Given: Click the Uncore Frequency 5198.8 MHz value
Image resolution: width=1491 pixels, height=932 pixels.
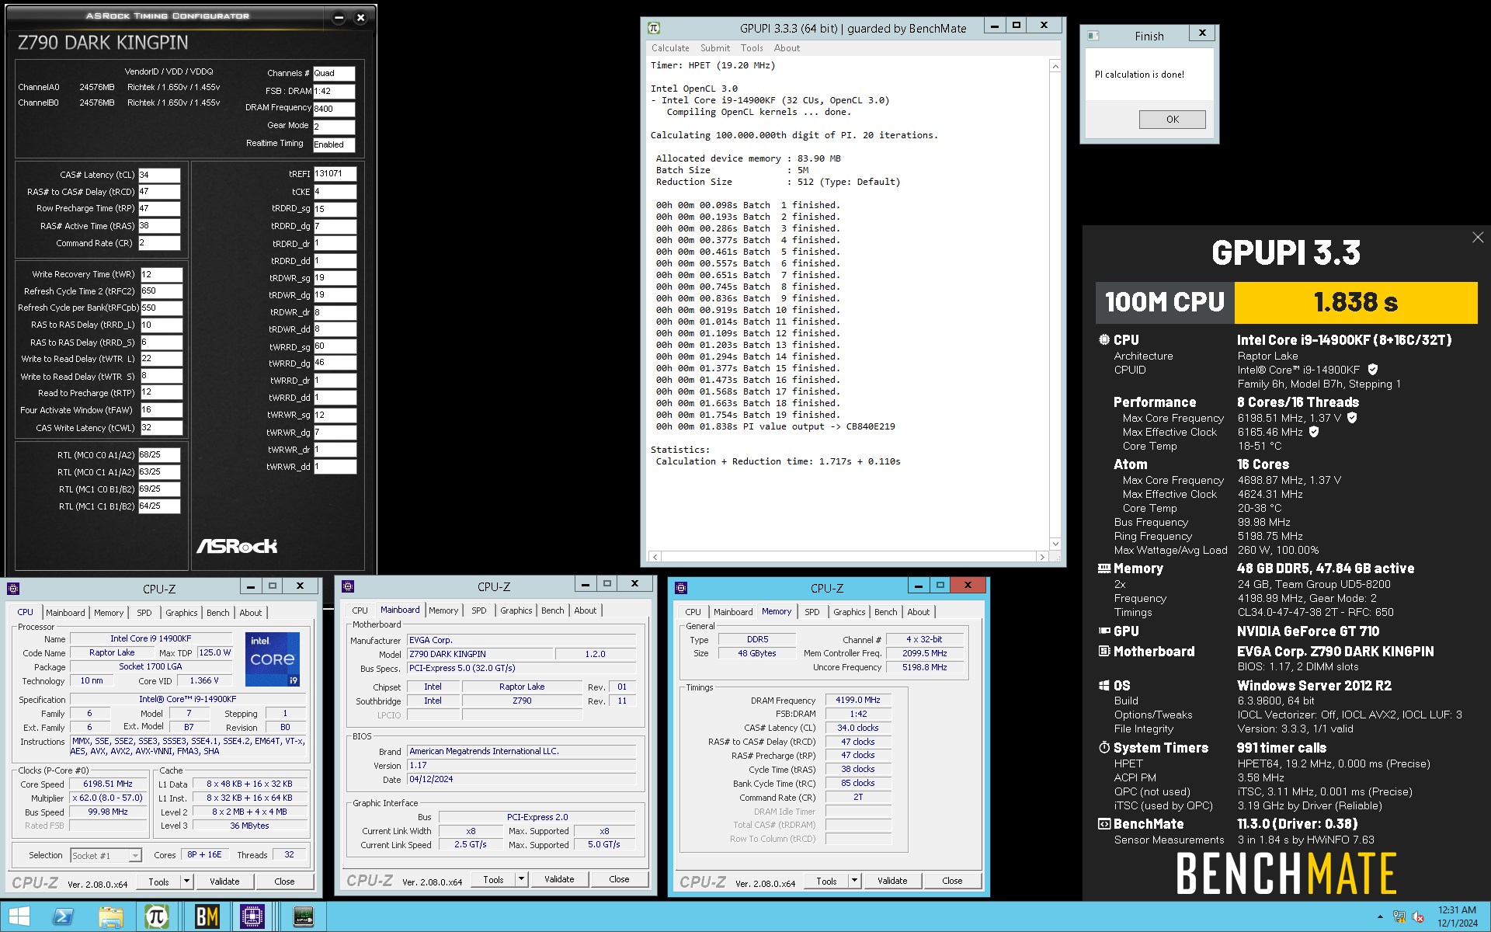Looking at the screenshot, I should (x=924, y=667).
